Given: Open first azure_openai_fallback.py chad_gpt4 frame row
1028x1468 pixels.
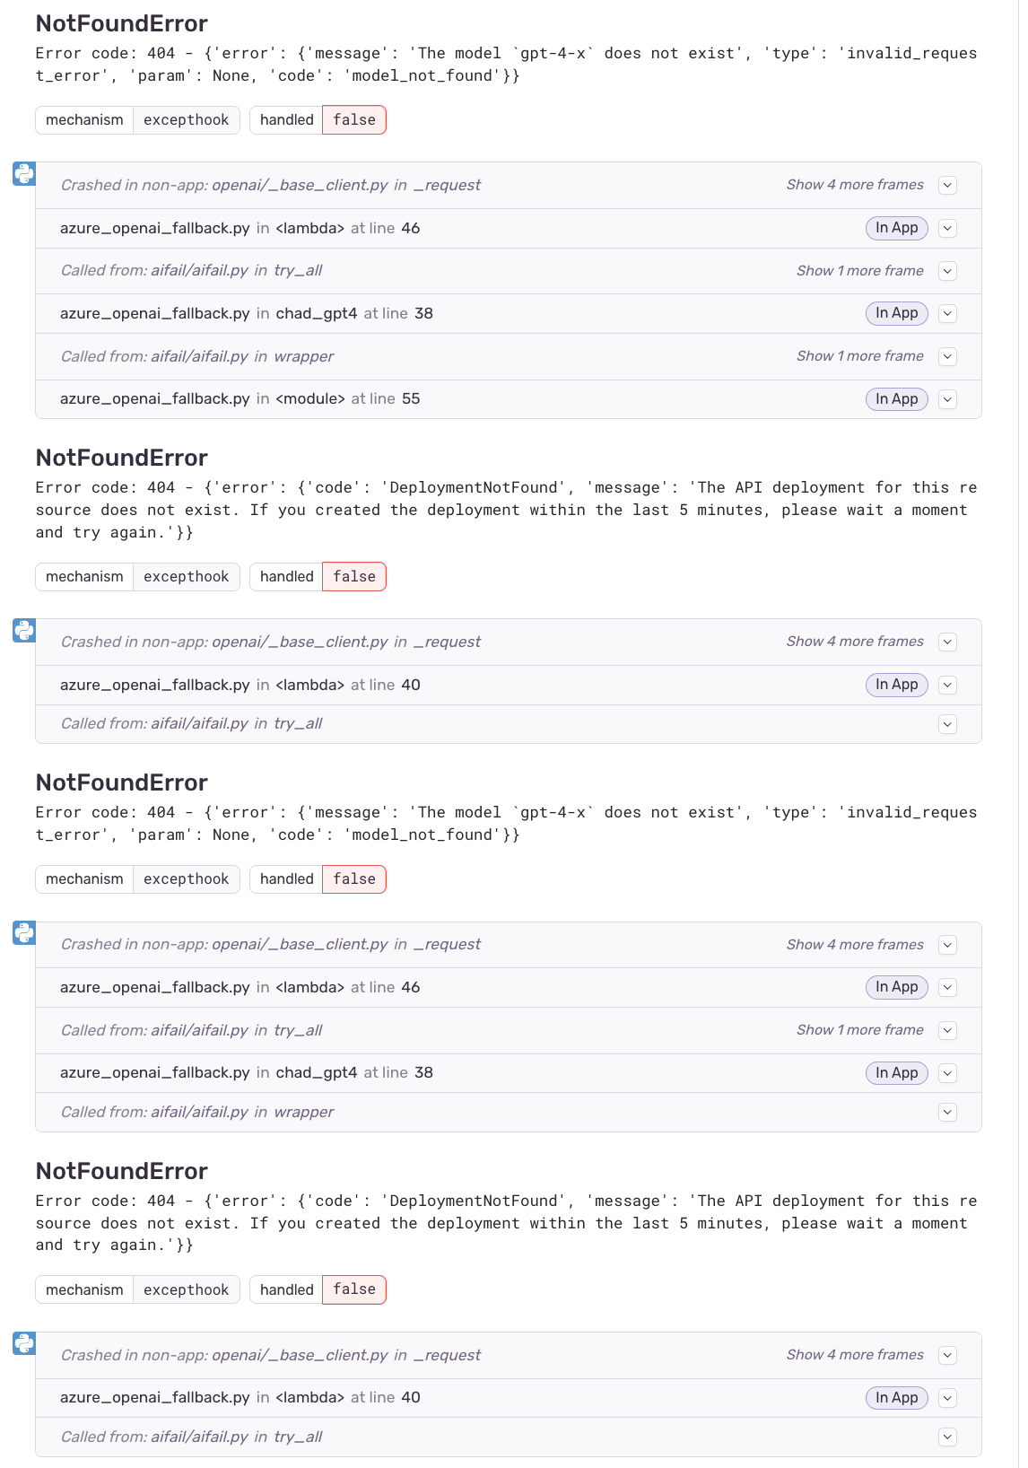Looking at the screenshot, I should [x=509, y=313].
